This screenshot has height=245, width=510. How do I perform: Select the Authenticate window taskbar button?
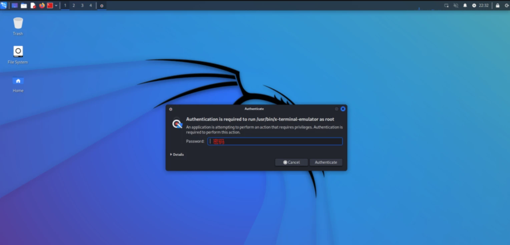tap(102, 6)
